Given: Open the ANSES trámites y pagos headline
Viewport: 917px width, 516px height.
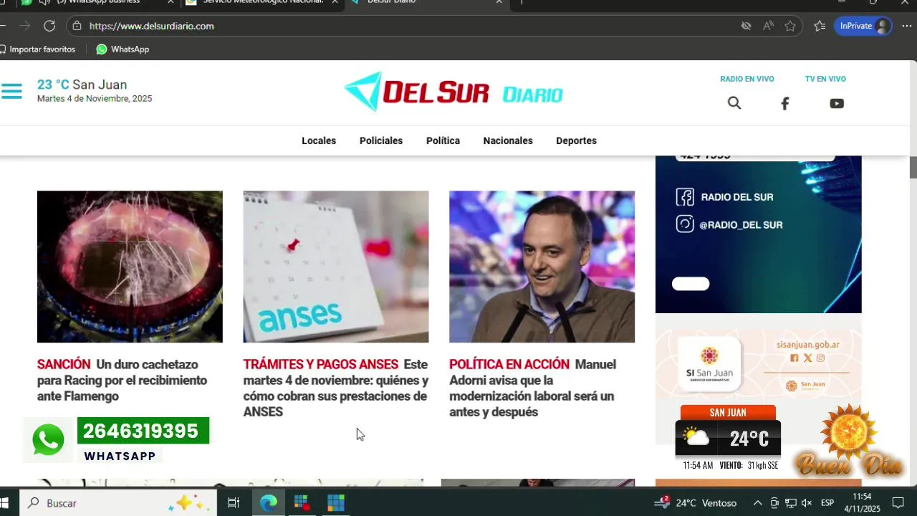Looking at the screenshot, I should pyautogui.click(x=336, y=388).
